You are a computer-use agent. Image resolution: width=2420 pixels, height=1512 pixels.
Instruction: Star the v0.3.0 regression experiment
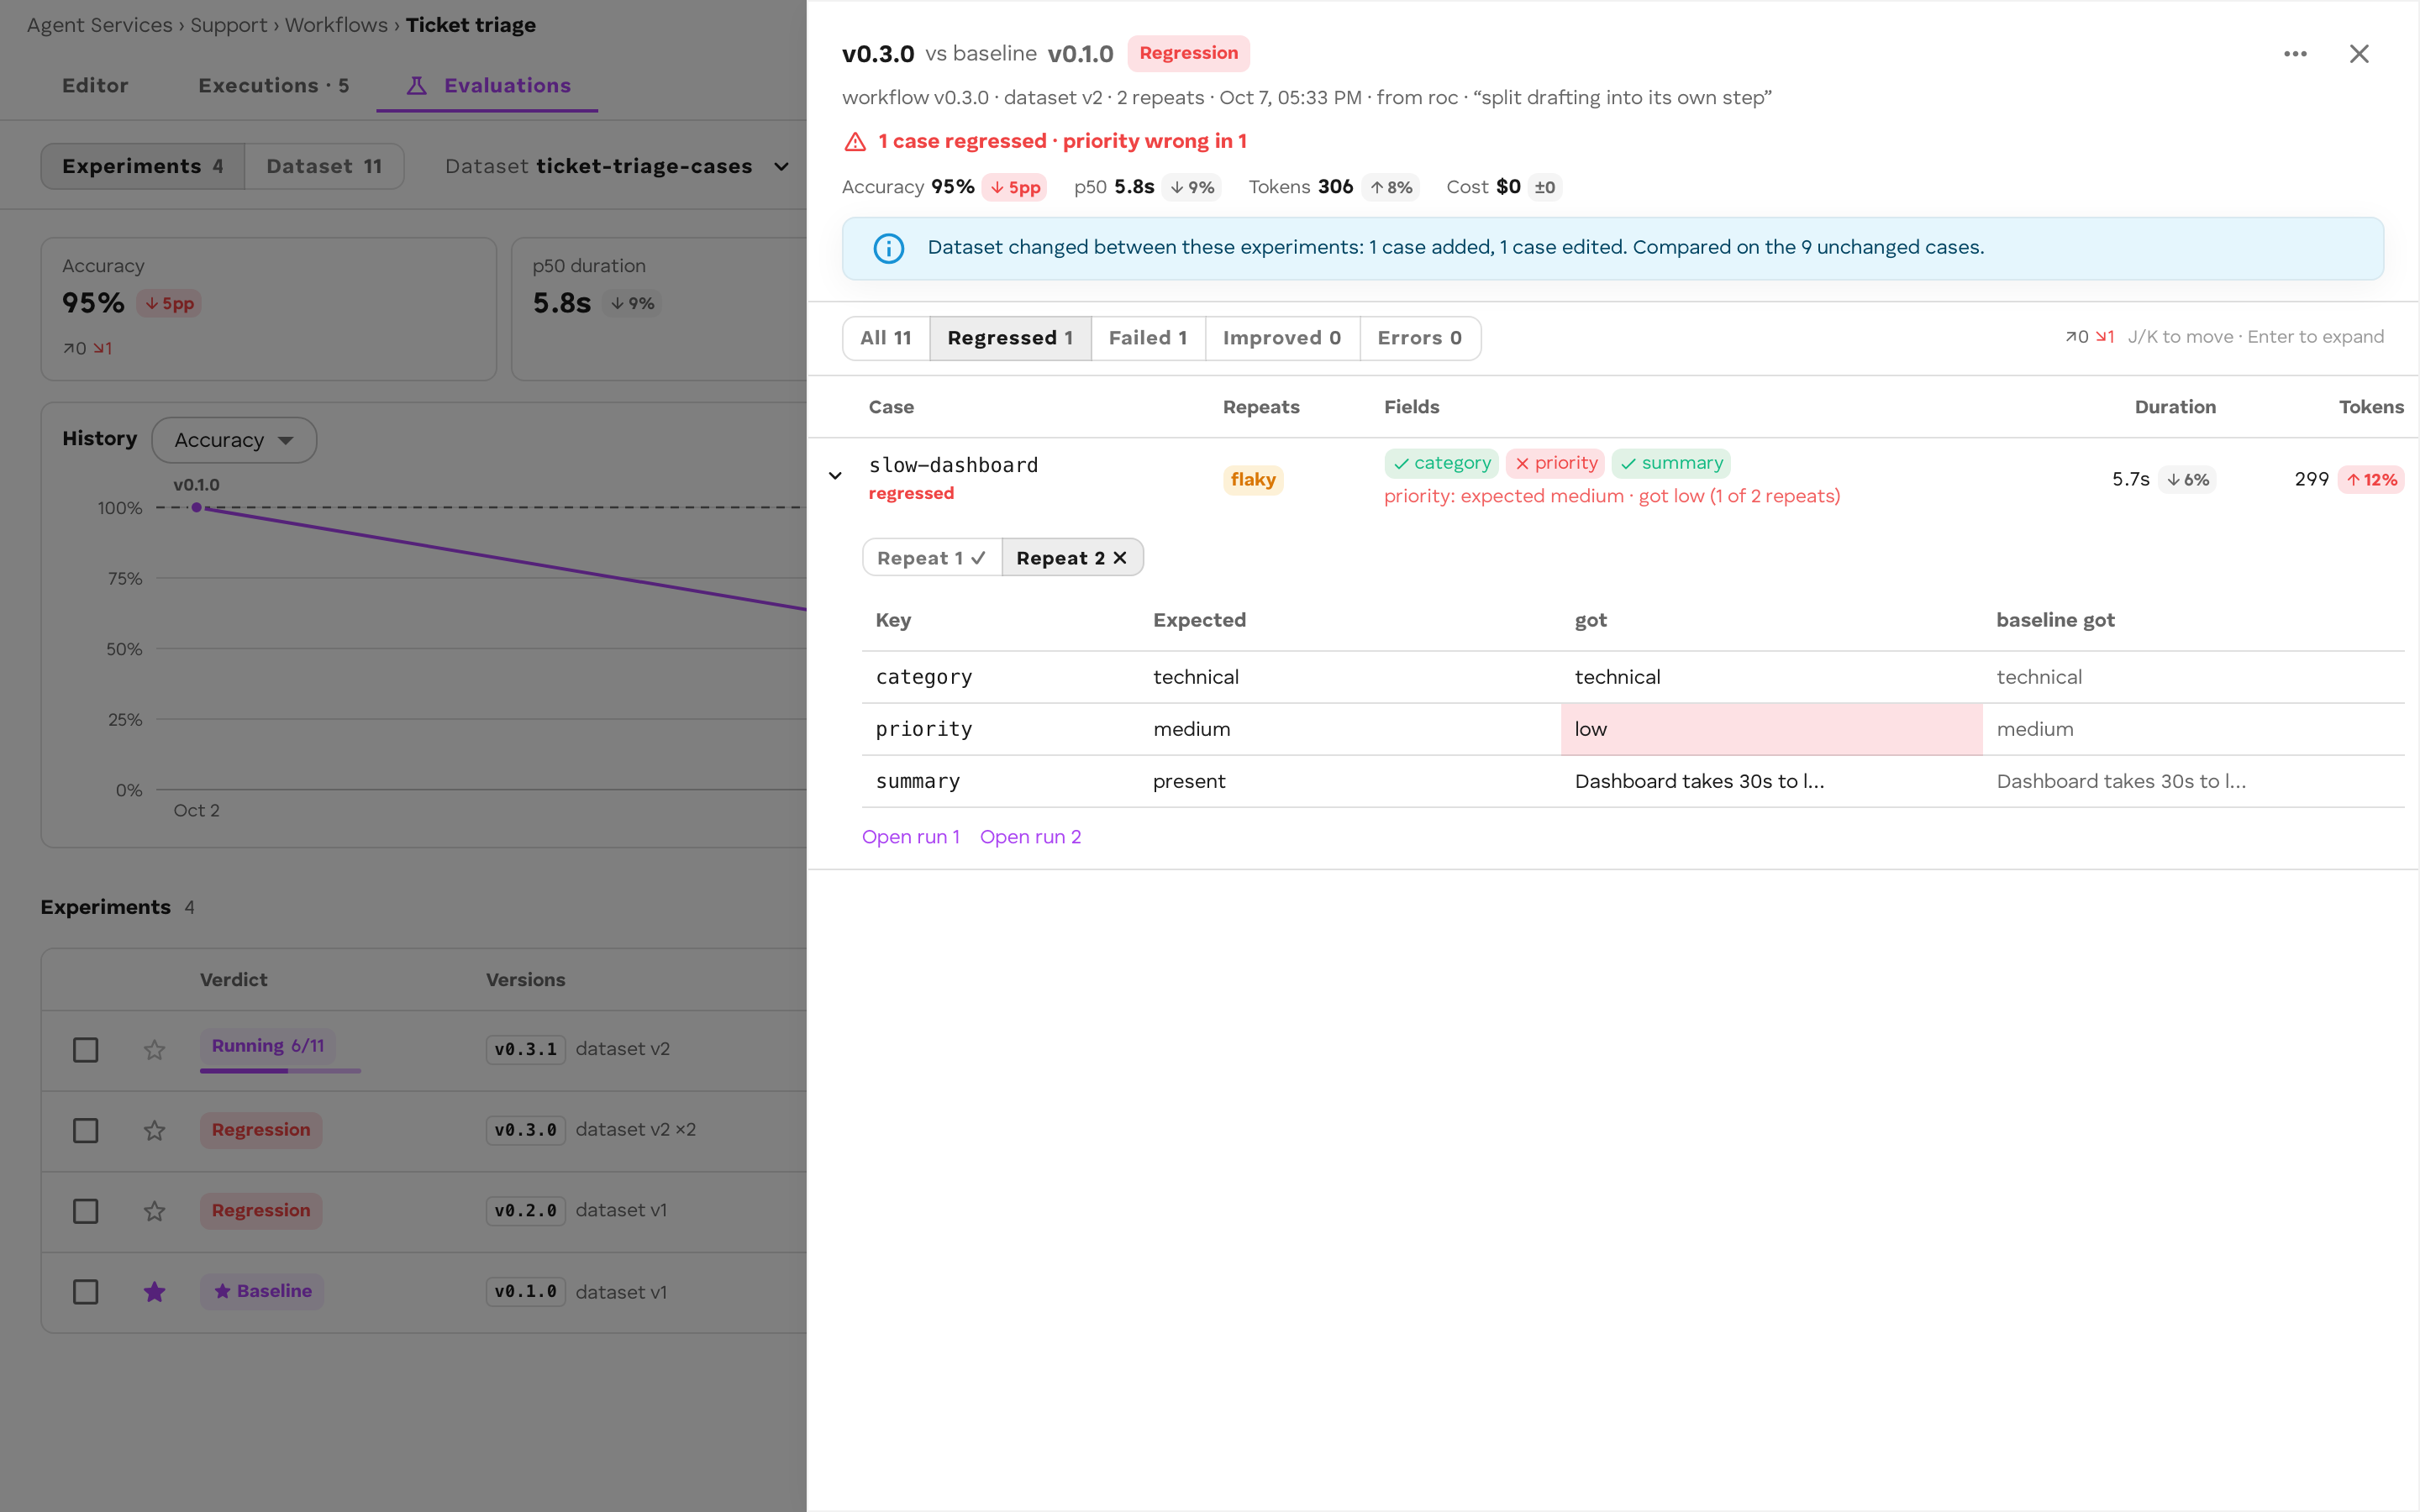tap(154, 1130)
